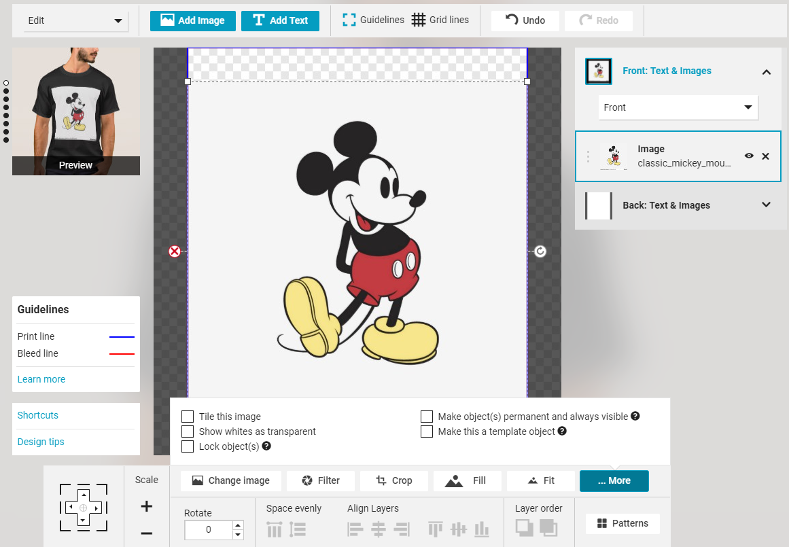
Task: Align layers vertical middle icon
Action: [x=459, y=529]
